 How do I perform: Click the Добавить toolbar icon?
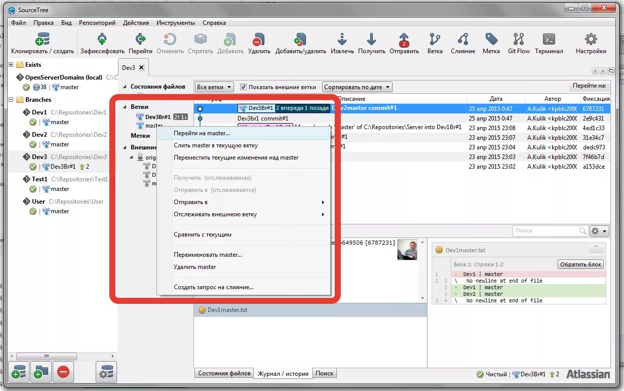pos(230,40)
